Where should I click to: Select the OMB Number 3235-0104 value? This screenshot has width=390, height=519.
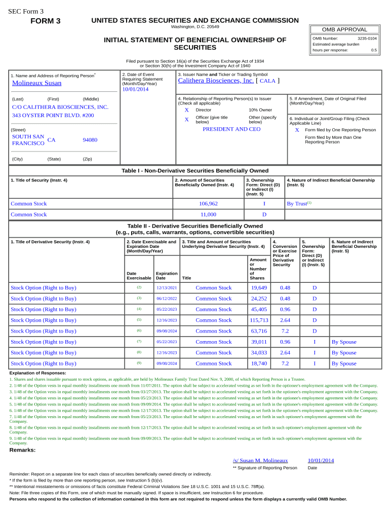367,39
